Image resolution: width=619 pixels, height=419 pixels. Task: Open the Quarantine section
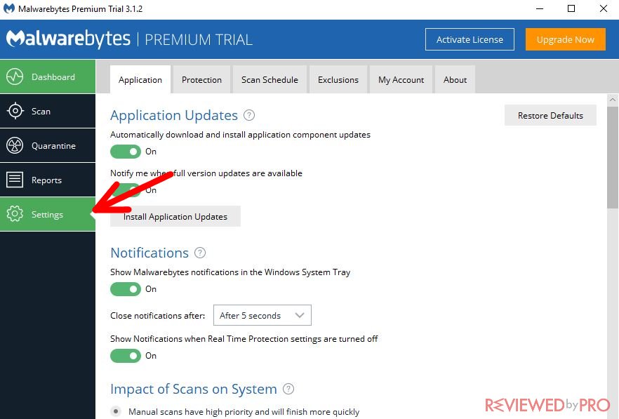pyautogui.click(x=48, y=145)
